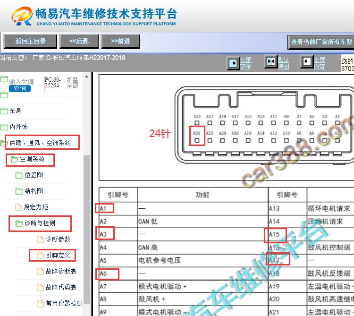Open the 默认视图 text link

point(283,63)
